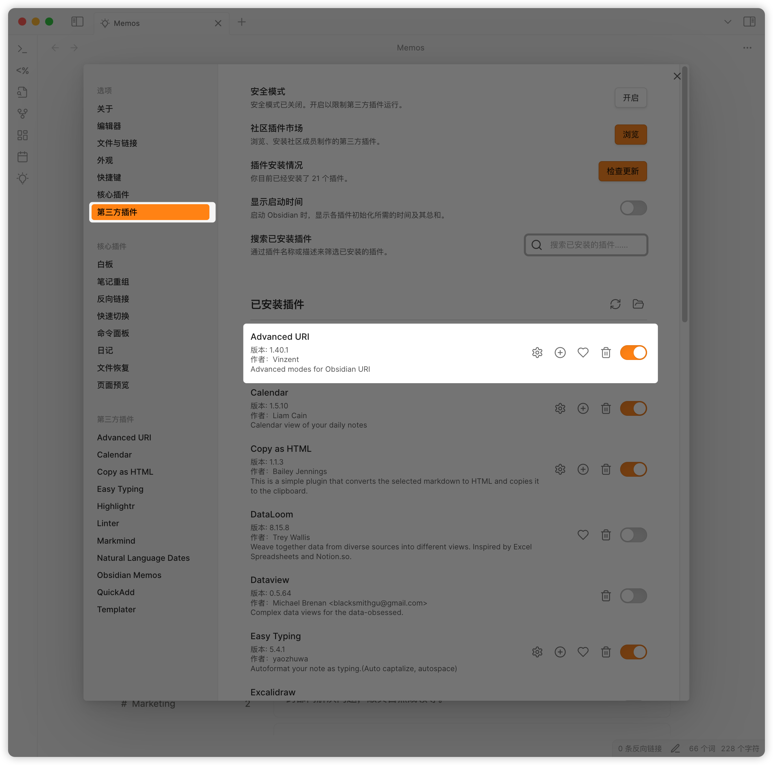The width and height of the screenshot is (773, 765).
Task: Delete Copy as HTML plugin trash icon
Action: [606, 469]
